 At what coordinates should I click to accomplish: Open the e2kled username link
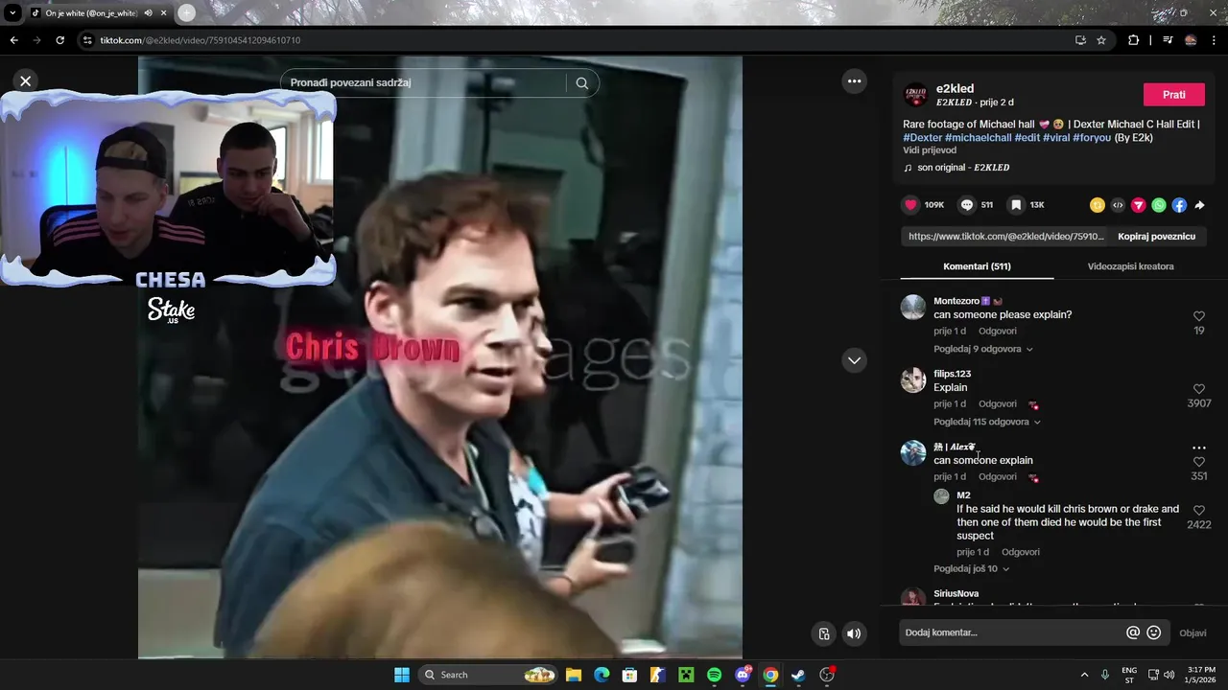(x=955, y=88)
